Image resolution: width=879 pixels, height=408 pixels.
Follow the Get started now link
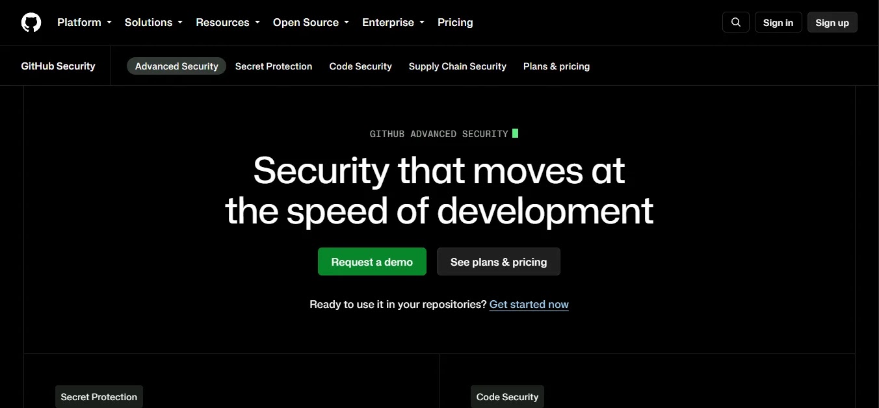529,304
